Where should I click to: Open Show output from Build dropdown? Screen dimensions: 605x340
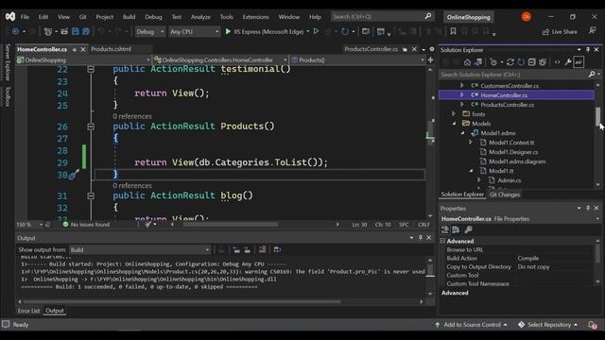(140, 249)
